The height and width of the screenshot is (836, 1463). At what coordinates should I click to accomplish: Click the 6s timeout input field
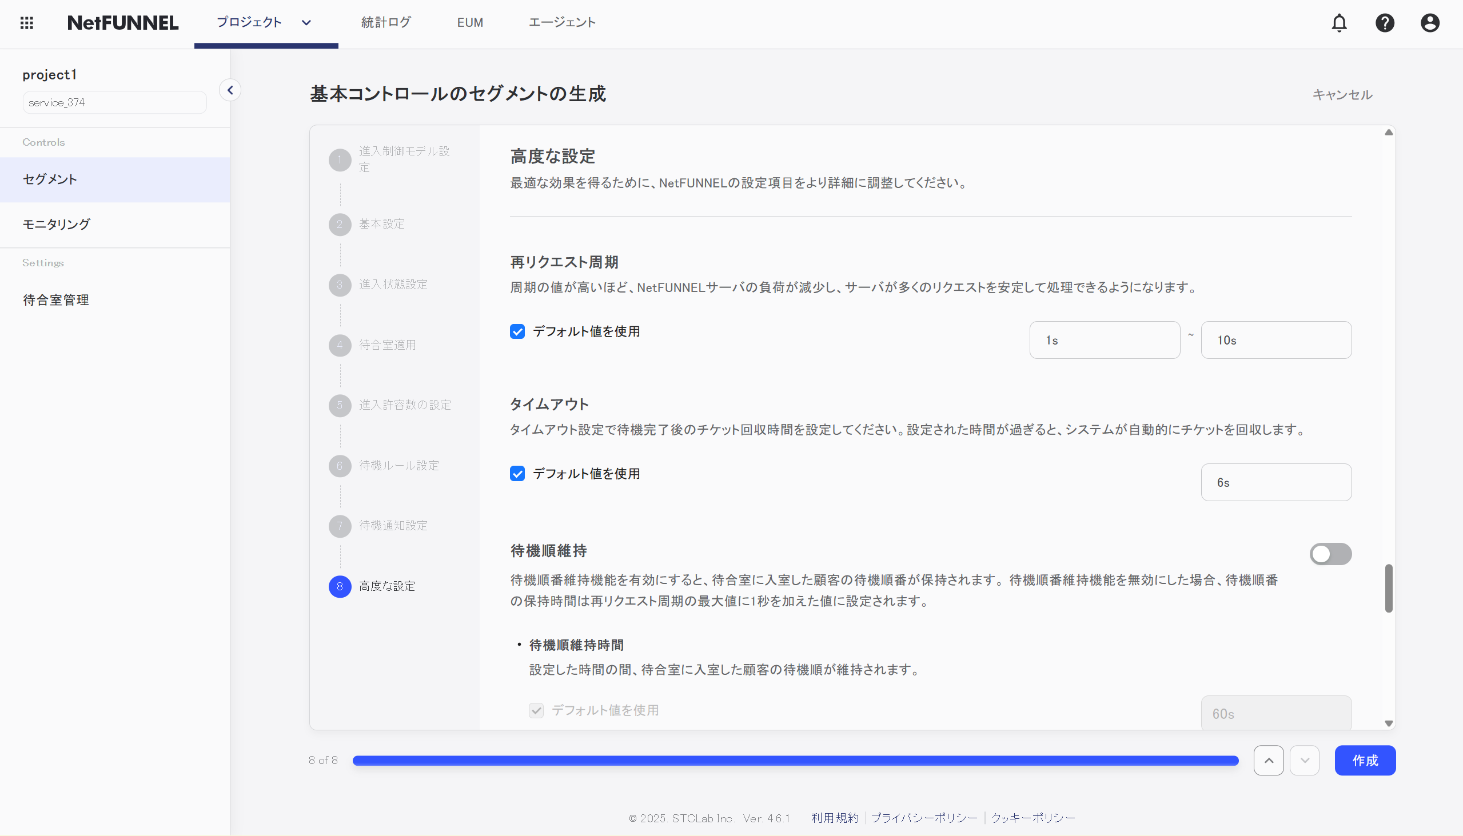pos(1275,482)
